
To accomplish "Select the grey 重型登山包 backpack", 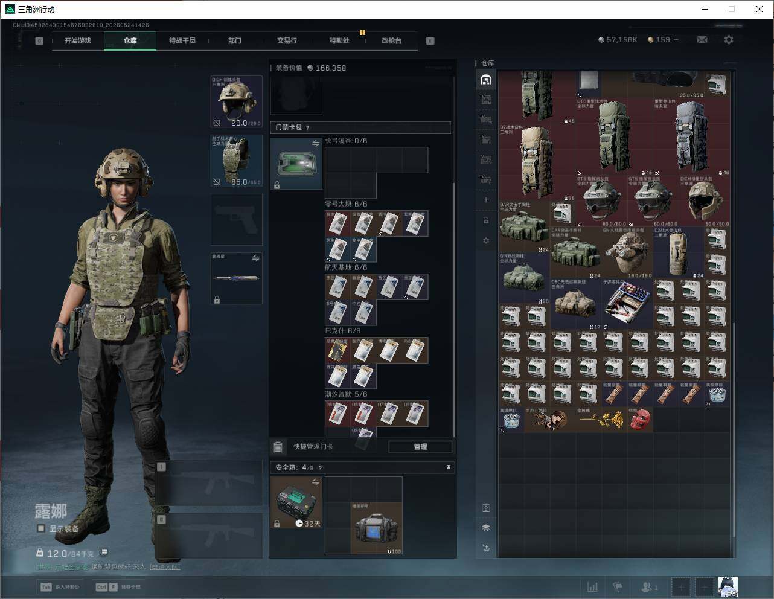I will click(692, 136).
